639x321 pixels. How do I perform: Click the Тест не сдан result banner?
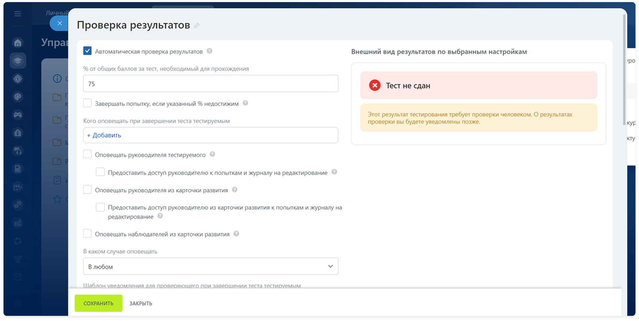coord(479,85)
